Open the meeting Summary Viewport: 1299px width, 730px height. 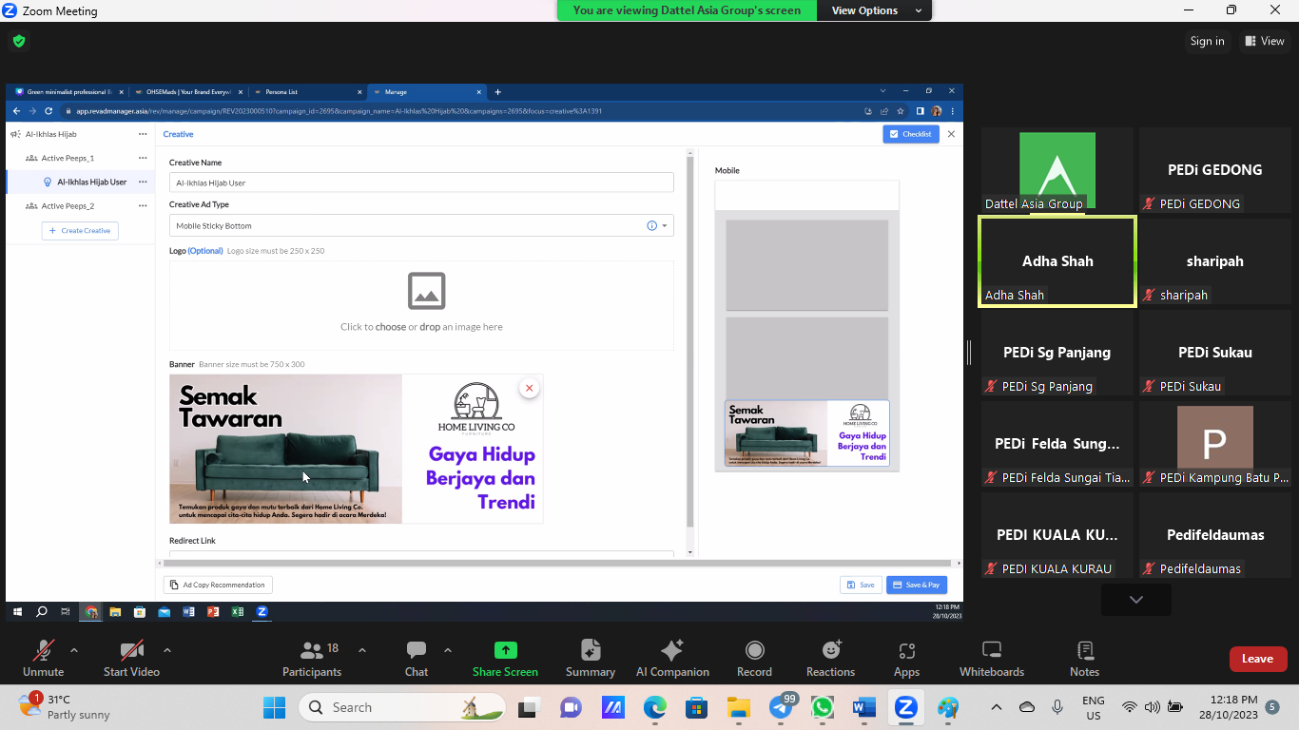(591, 658)
